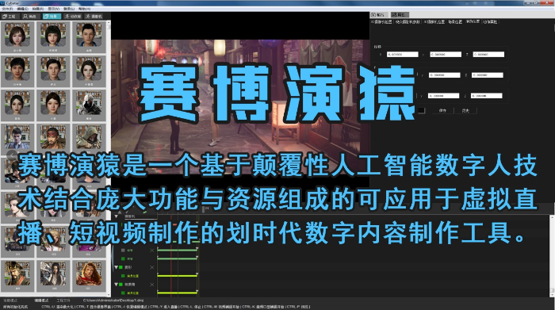Collapse the 摄影 track triangle
The image size is (555, 310).
(x=116, y=267)
